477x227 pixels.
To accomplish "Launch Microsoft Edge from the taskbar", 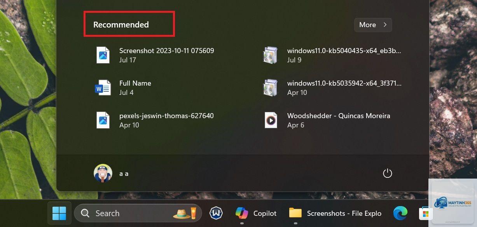I will 400,213.
